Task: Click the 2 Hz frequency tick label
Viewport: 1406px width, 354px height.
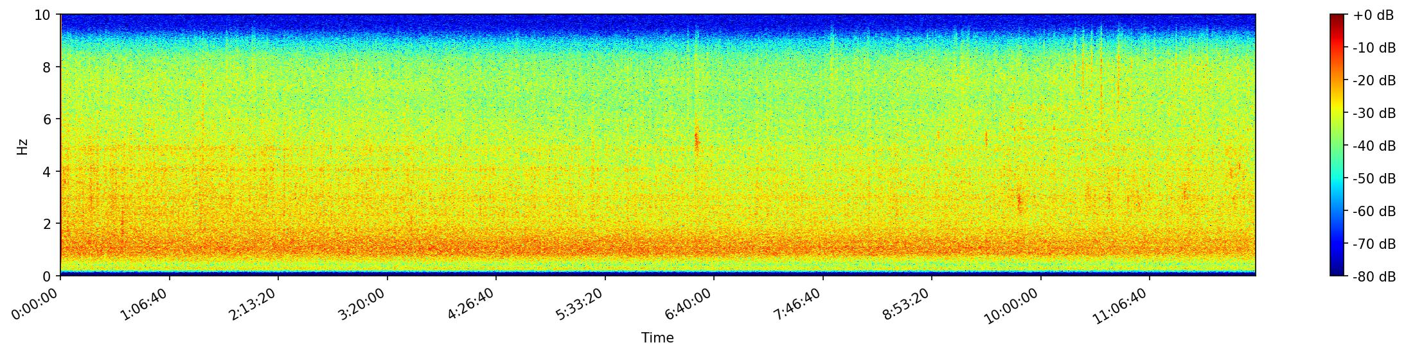Action: [x=47, y=224]
